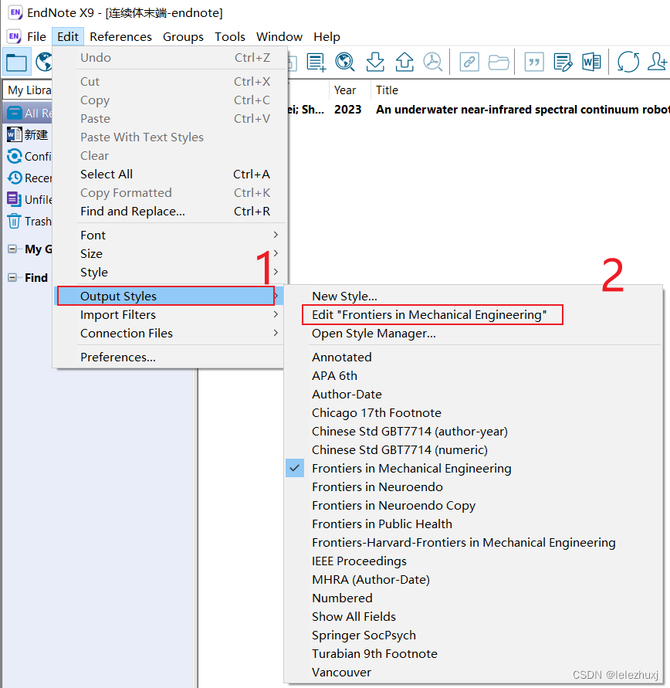Click the online search globe icon

(44, 62)
